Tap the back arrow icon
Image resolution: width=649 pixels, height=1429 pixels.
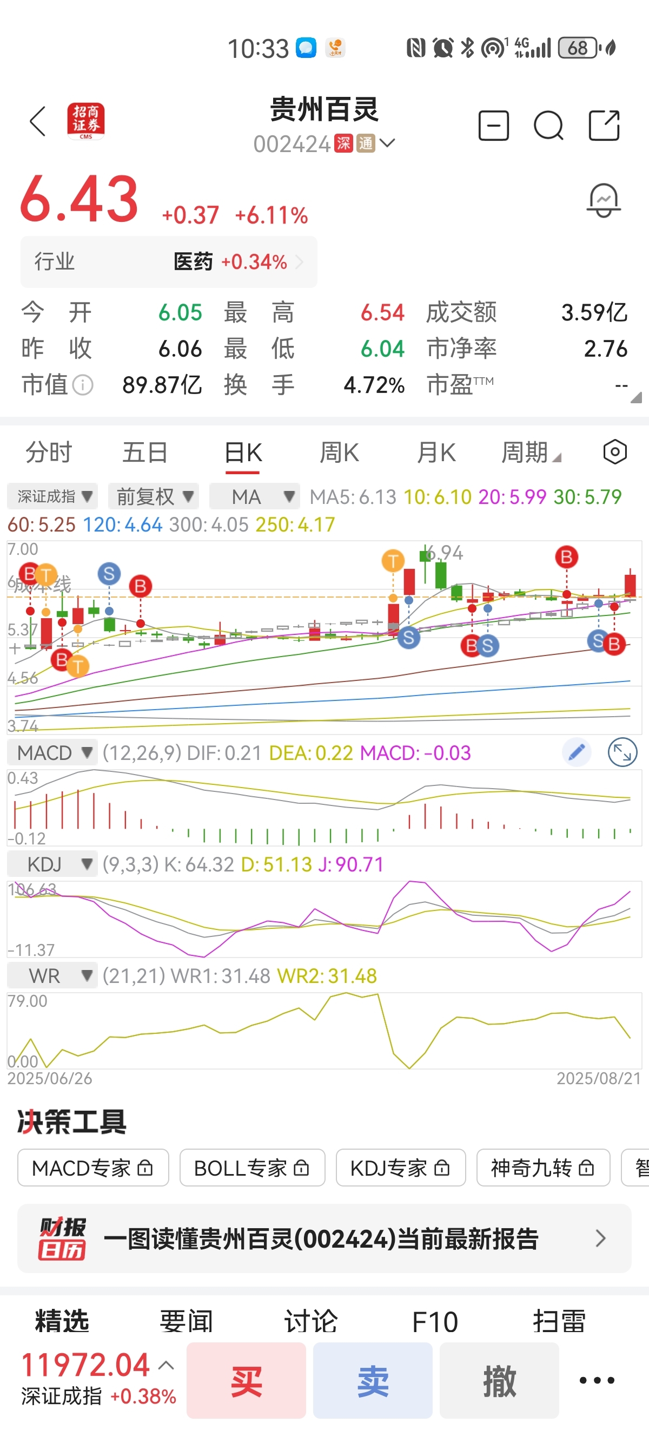(x=38, y=121)
